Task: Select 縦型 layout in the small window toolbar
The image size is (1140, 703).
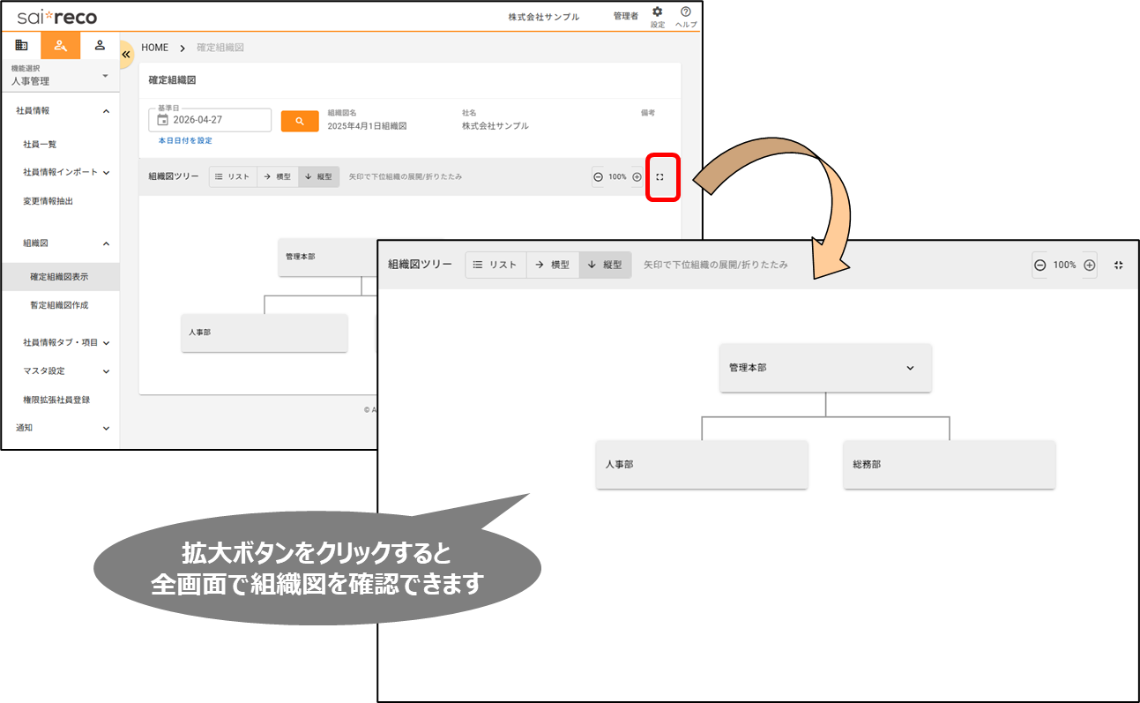Action: (318, 176)
